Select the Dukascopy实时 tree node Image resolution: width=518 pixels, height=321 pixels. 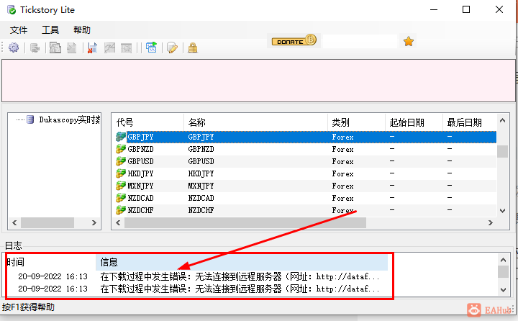tap(70, 119)
